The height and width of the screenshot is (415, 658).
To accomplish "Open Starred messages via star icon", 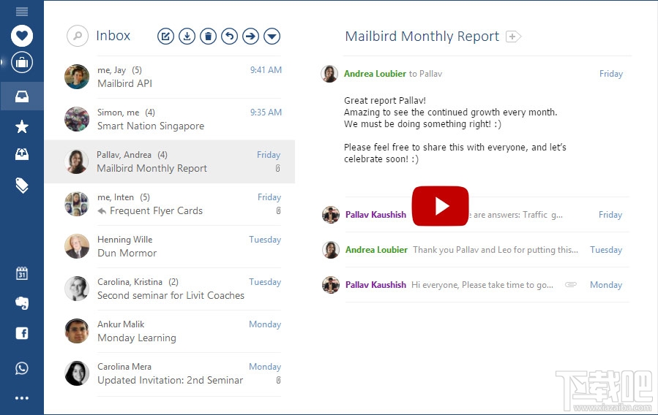I will pos(22,126).
